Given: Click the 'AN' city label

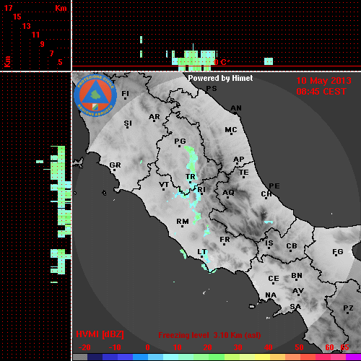Looking at the screenshot, I should point(236,108).
